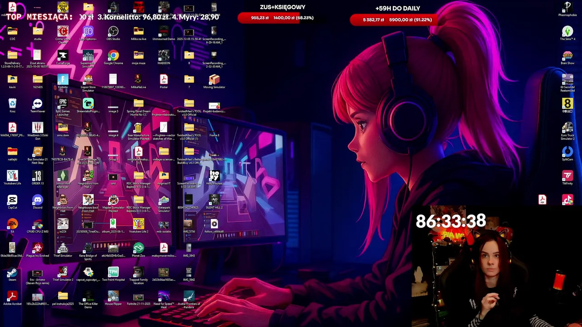Viewport: 582px width, 327px height.
Task: Open The Sims 4 shortcut
Action: 567,33
